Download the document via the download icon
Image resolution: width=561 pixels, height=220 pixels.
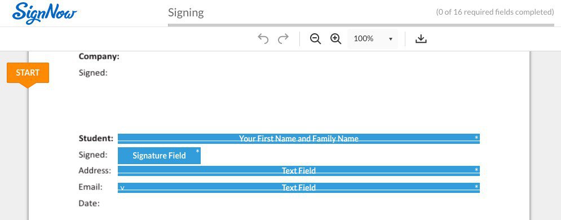pos(421,38)
